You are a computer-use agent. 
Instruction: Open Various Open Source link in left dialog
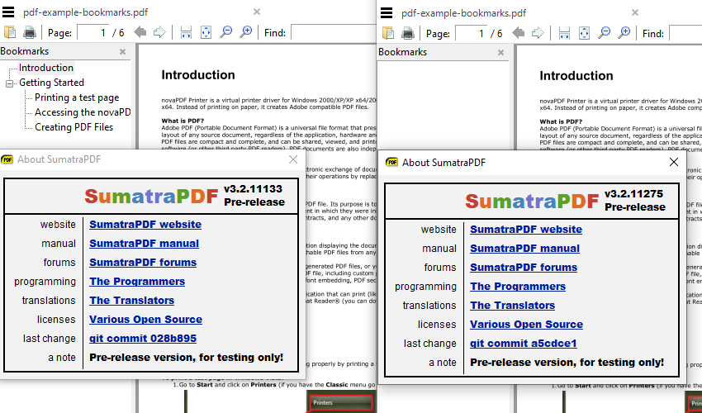point(145,320)
